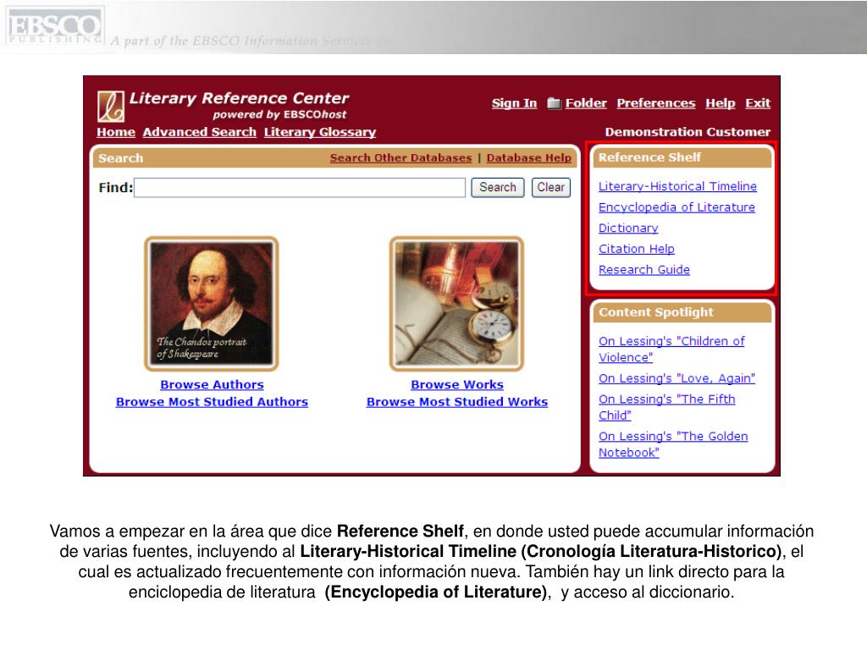Open Database Help
This screenshot has height=650, width=867.
tap(528, 157)
